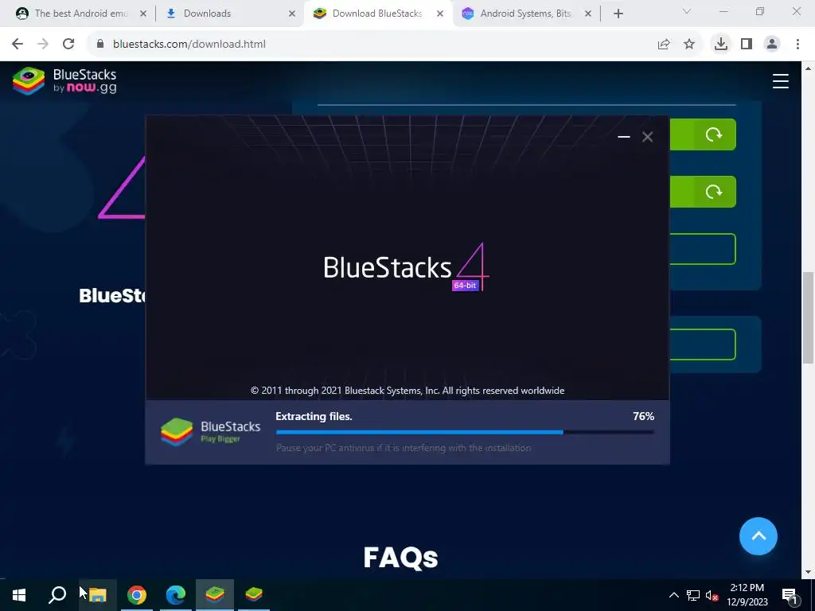This screenshot has width=815, height=611.
Task: Open Windows Start menu
Action: 19,595
